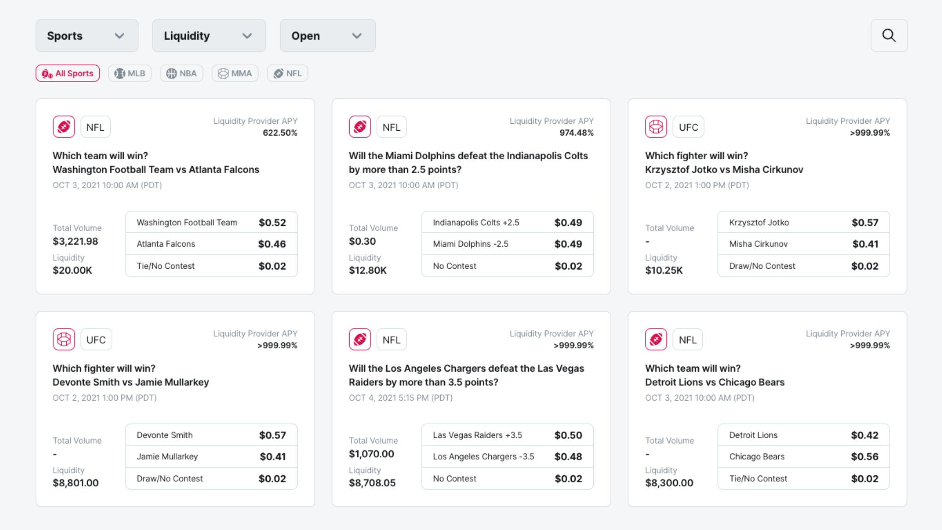Click the football icon on Dolphins vs Colts card
Screen dimensions: 942x530
click(360, 127)
